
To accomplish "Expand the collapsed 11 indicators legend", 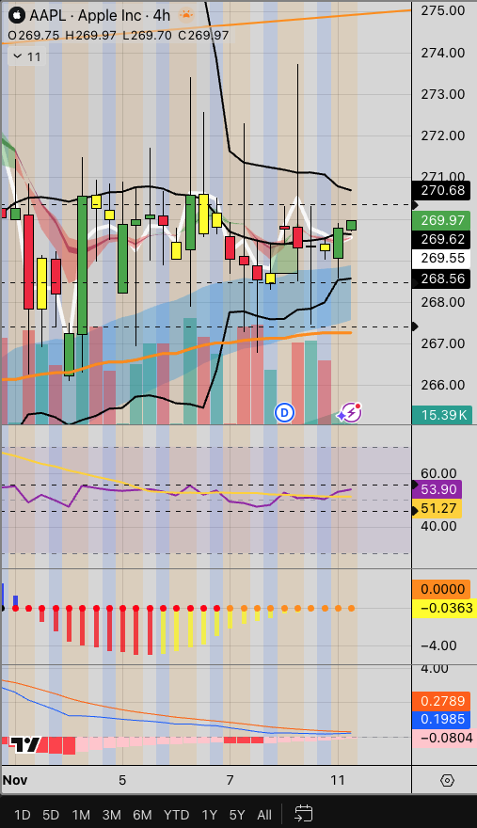I will click(x=26, y=56).
